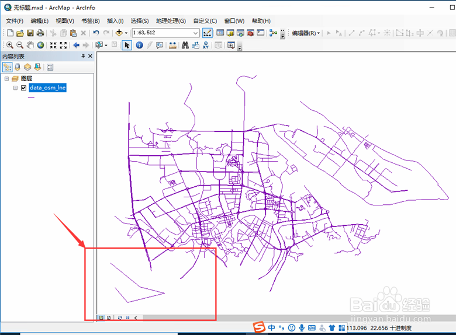Collapse the data_osm_lne layer legend
The image size is (456, 335).
(15, 88)
